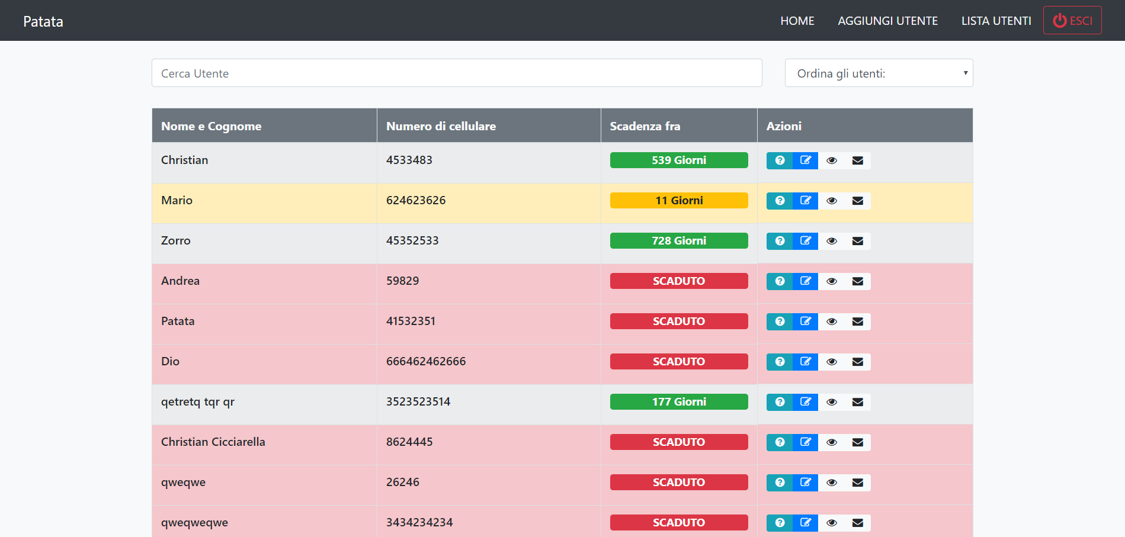This screenshot has width=1125, height=537.
Task: Click the Azioni column header
Action: click(865, 126)
